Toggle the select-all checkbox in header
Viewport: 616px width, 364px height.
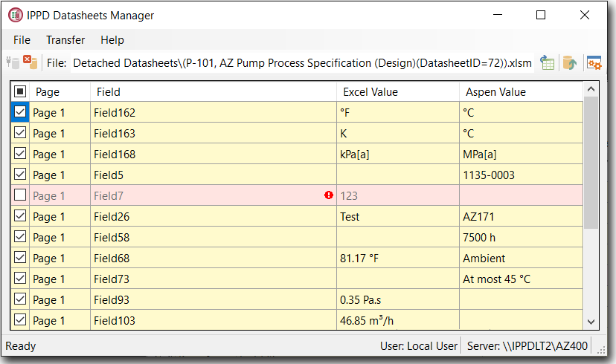click(20, 91)
